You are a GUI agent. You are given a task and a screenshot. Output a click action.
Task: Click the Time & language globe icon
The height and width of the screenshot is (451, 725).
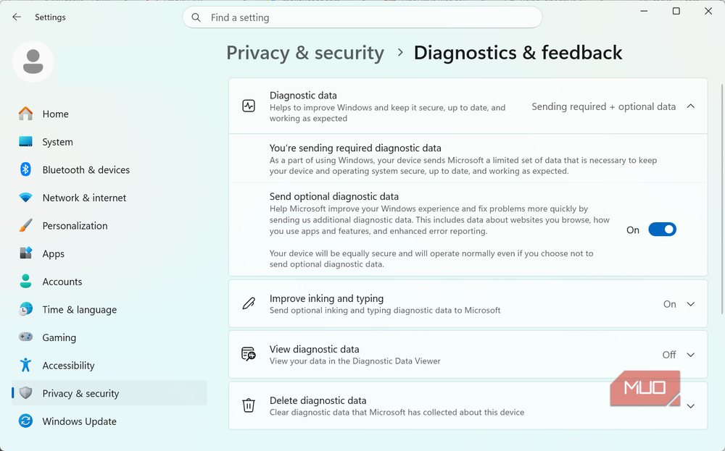point(26,309)
